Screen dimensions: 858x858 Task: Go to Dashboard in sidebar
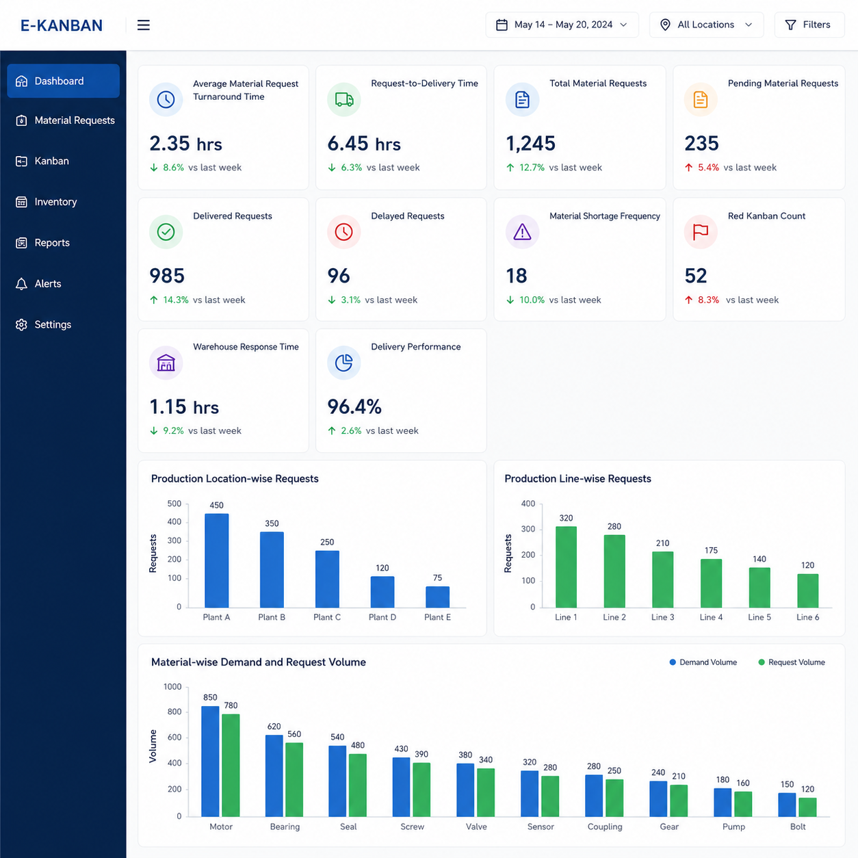[64, 81]
